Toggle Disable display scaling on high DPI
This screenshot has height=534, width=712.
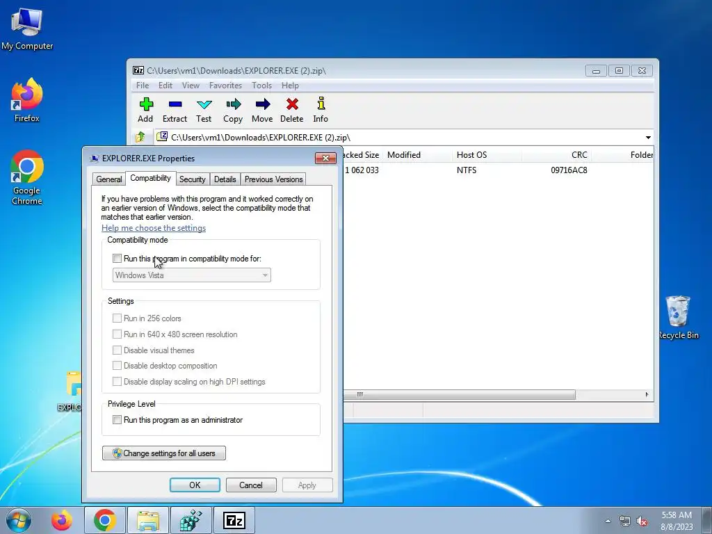pos(117,382)
